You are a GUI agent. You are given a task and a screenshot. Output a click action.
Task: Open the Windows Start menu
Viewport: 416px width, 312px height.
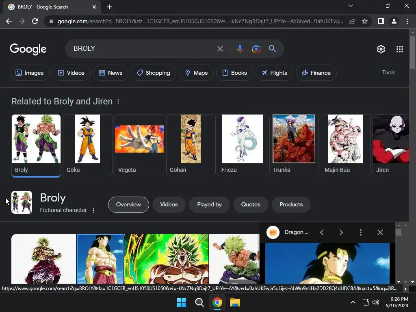[182, 302]
